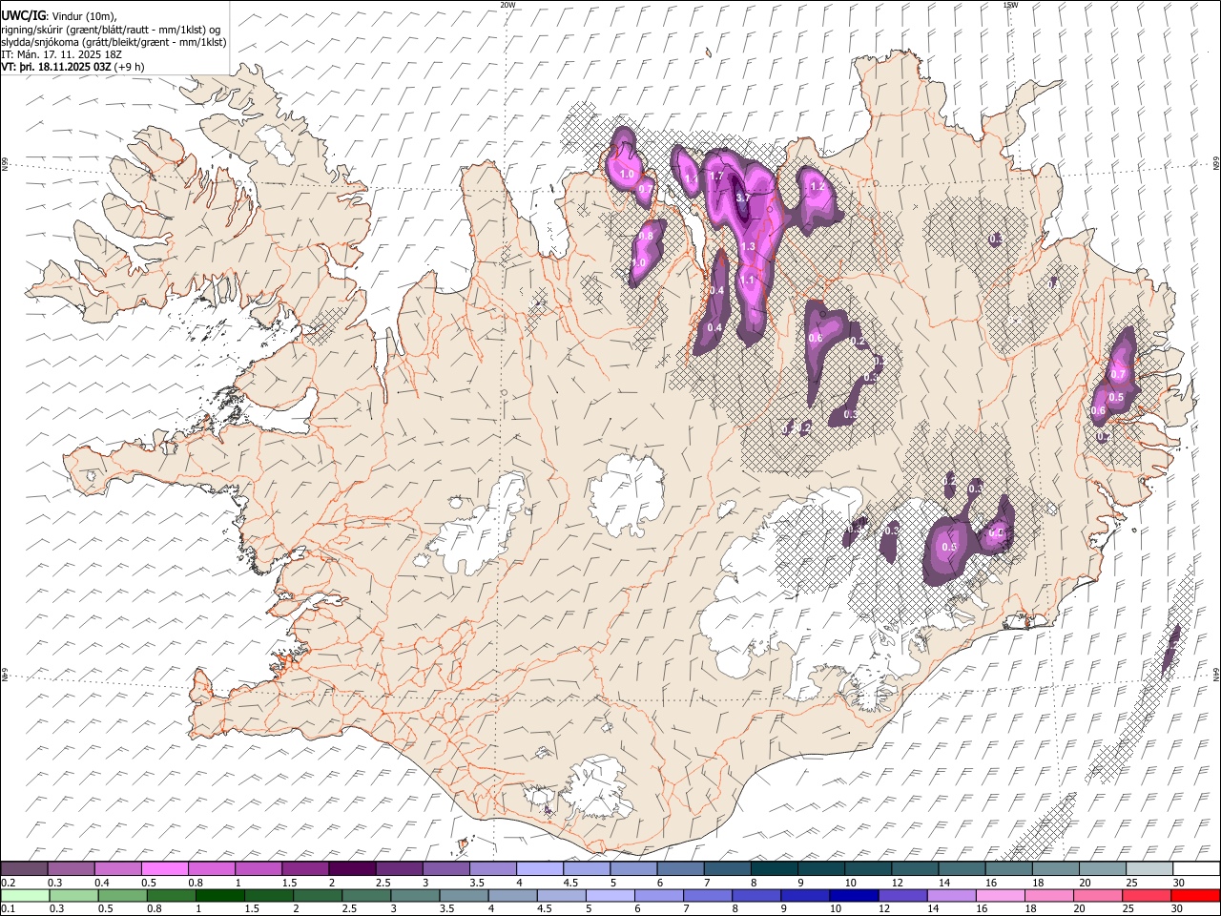Click the '1.7' precipitation value on the map
This screenshot has width=1221, height=916.
717,177
